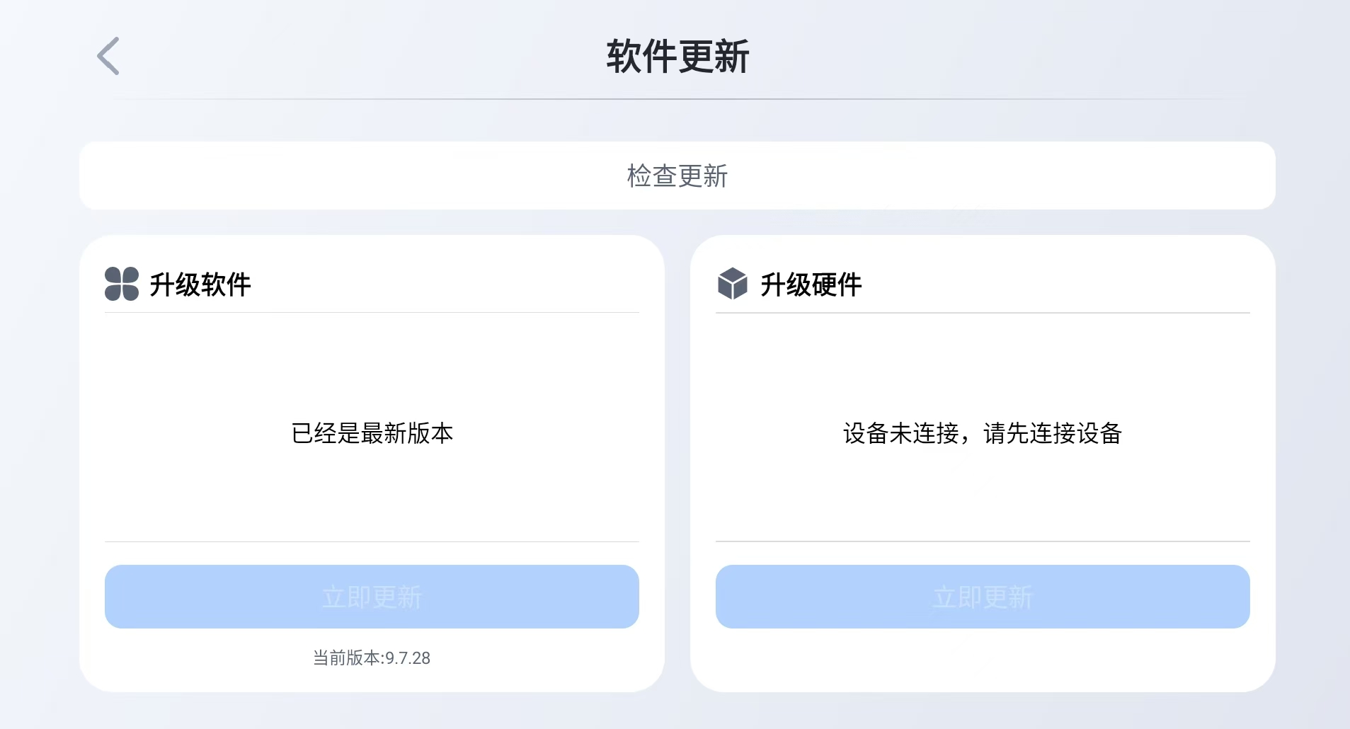Viewport: 1350px width, 729px height.
Task: Select the 升级硬件 heading text
Action: pos(811,285)
